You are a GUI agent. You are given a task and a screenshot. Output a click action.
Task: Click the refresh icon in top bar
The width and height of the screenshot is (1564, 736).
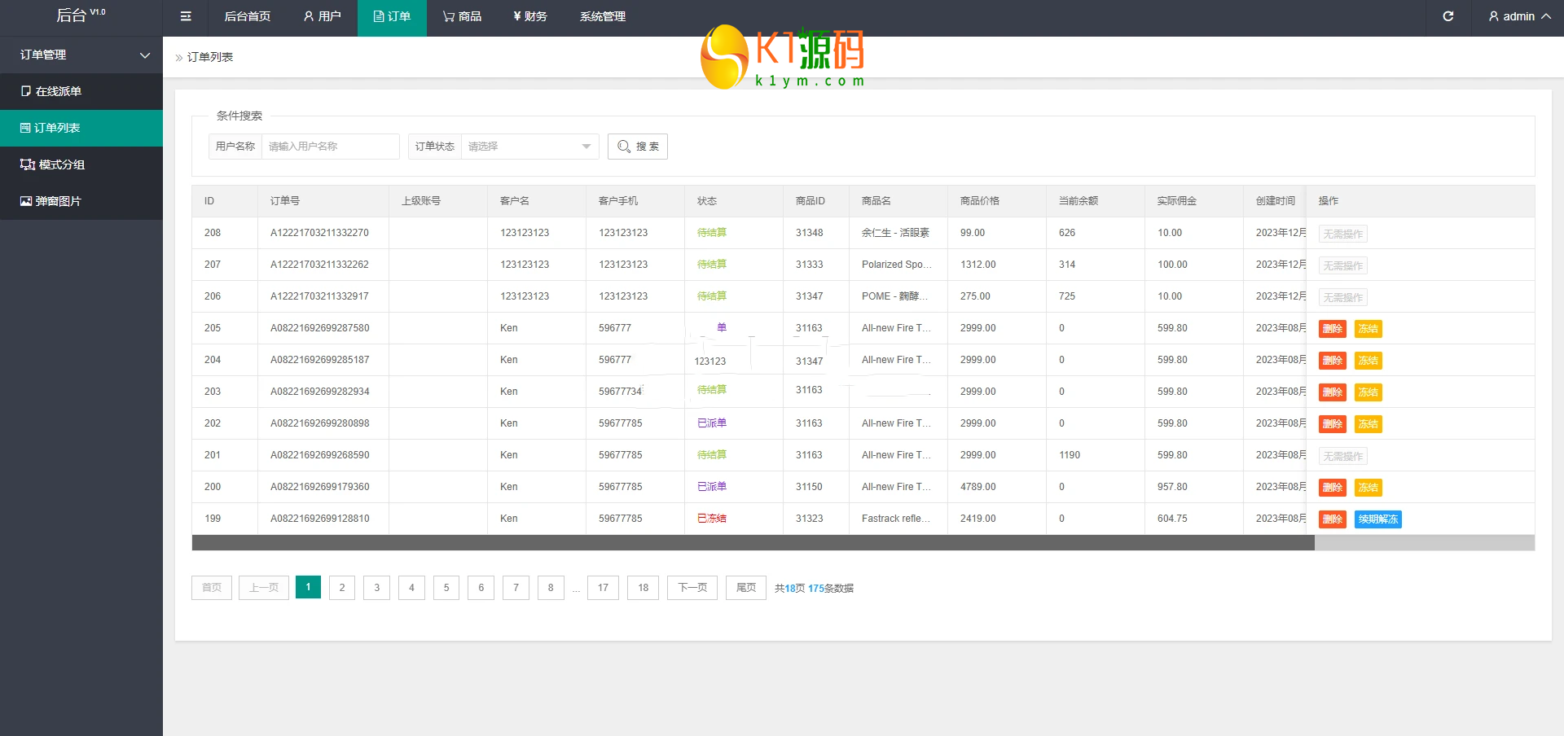tap(1448, 16)
